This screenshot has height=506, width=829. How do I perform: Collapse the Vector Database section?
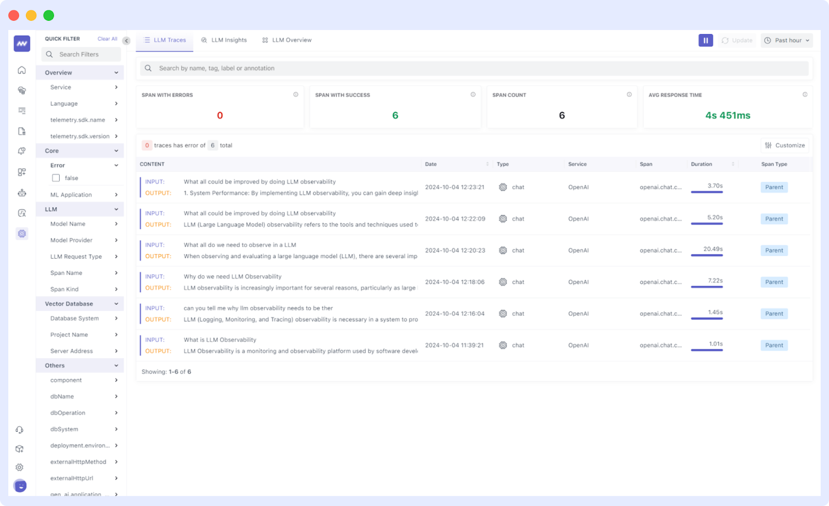click(x=116, y=303)
